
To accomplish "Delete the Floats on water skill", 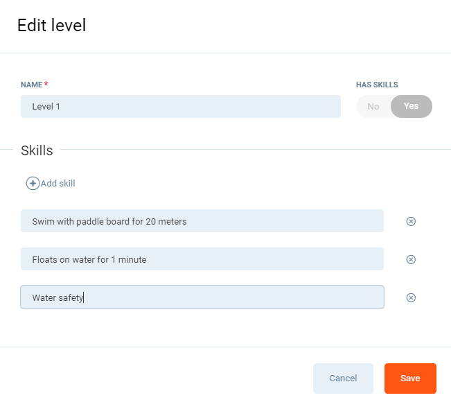I will click(411, 259).
